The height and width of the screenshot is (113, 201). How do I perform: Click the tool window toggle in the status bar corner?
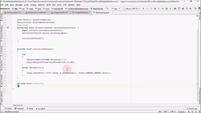coord(2,112)
